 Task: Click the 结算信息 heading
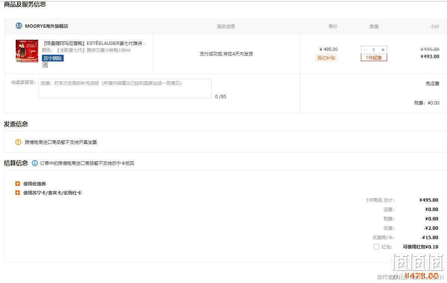pyautogui.click(x=16, y=163)
